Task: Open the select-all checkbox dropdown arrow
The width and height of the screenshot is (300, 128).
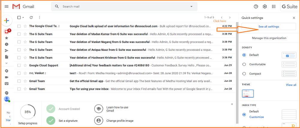Action: click(x=23, y=18)
